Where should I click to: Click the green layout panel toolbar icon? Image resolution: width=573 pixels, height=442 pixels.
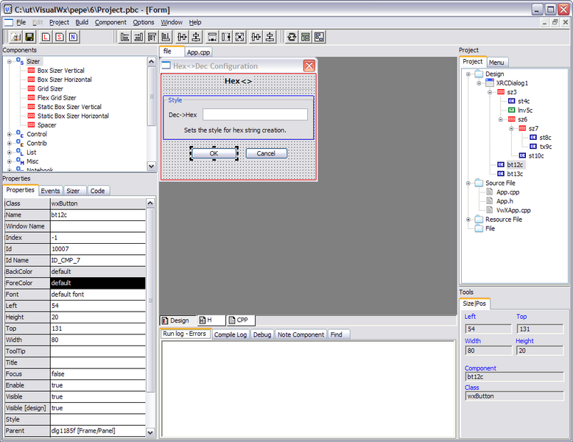(306, 37)
